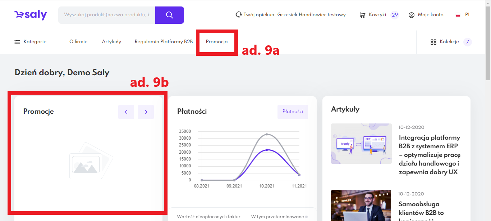Select the Promocja menu item

(x=217, y=42)
